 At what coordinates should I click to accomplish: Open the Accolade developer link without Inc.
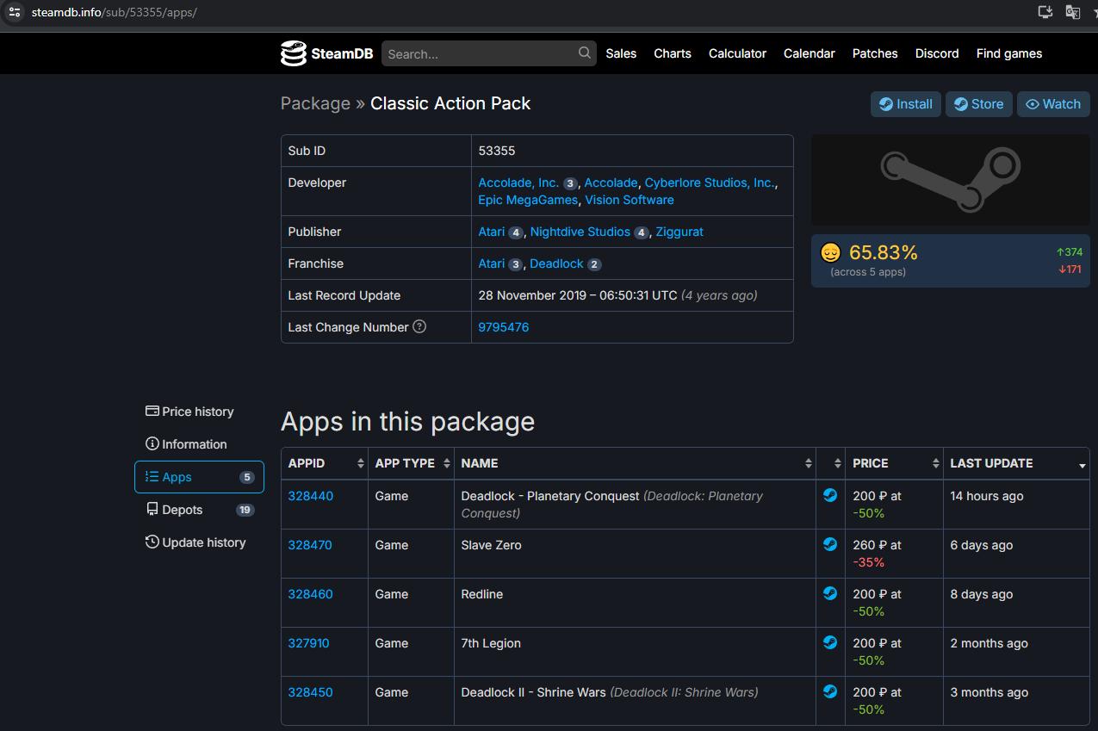pos(611,183)
